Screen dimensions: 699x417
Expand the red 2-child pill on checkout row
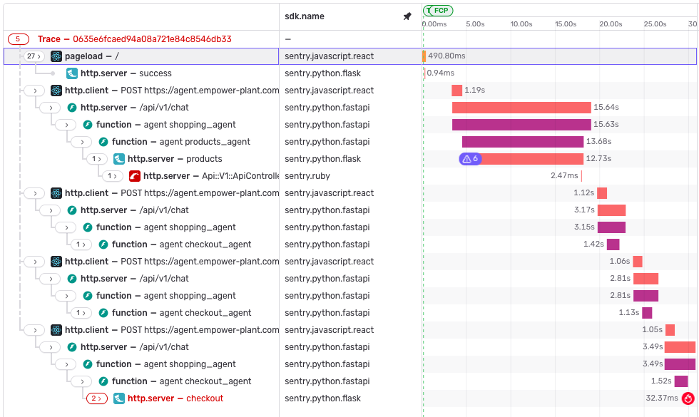point(97,398)
